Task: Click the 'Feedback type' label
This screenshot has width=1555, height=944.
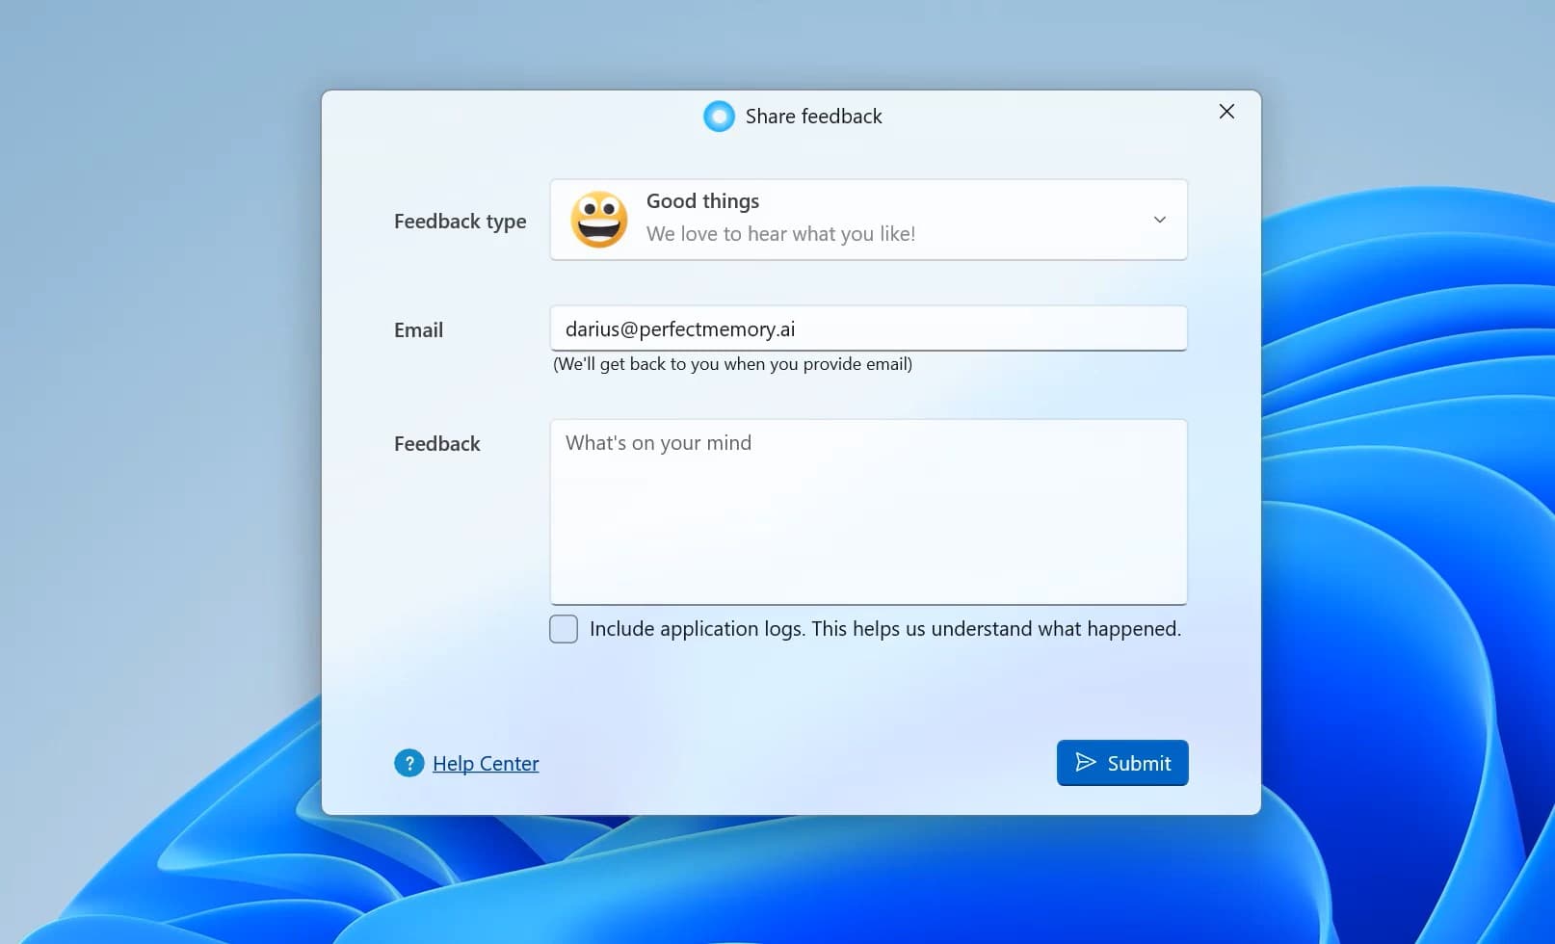Action: pos(460,222)
